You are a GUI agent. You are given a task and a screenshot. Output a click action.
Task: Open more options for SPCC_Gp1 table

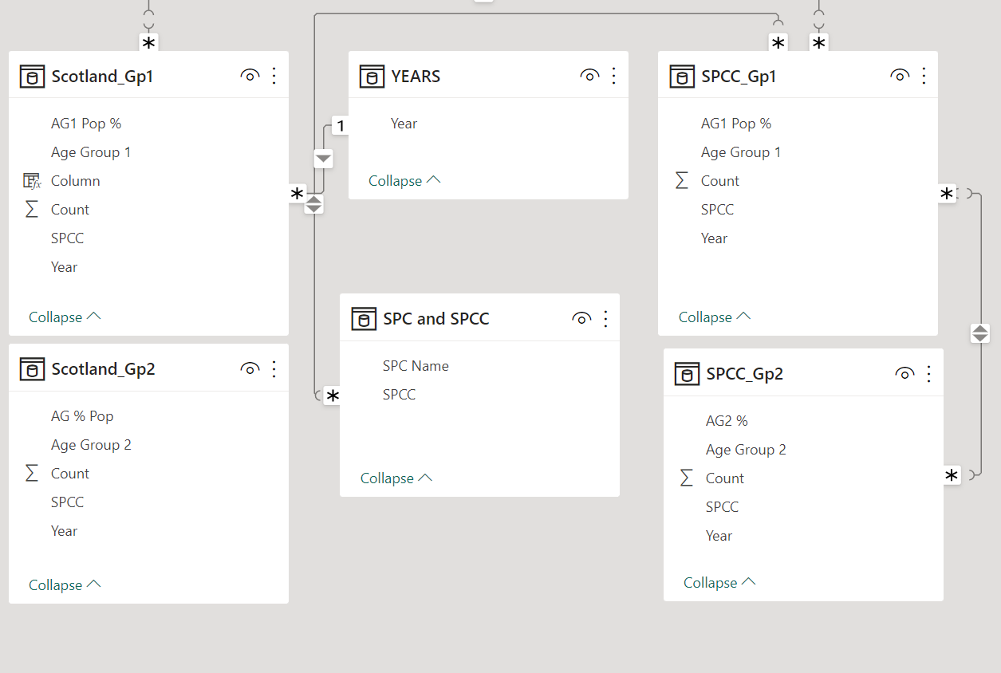[x=924, y=76]
